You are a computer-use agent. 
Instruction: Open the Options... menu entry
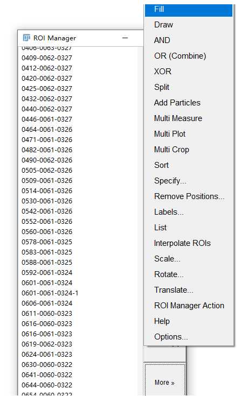(x=189, y=337)
